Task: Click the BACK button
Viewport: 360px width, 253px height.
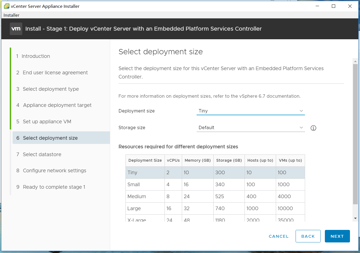Action: tap(308, 236)
